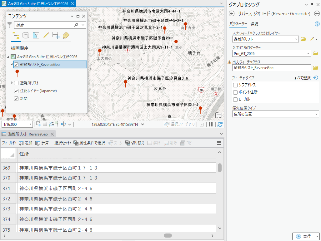This screenshot has width=321, height=241.
Task: Go back in the Geoprocessing pane
Action: coord(232,14)
